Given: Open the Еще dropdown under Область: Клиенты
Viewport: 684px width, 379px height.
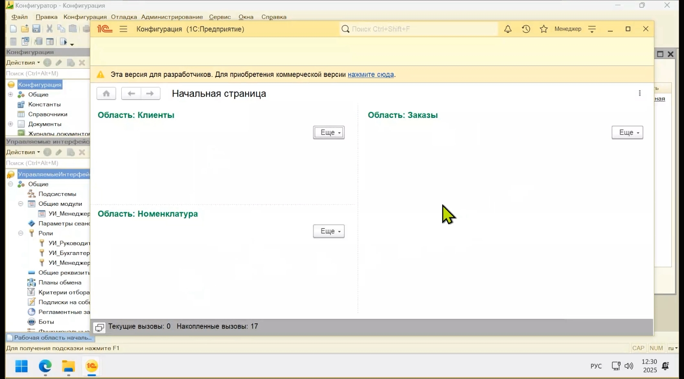Looking at the screenshot, I should pos(329,133).
